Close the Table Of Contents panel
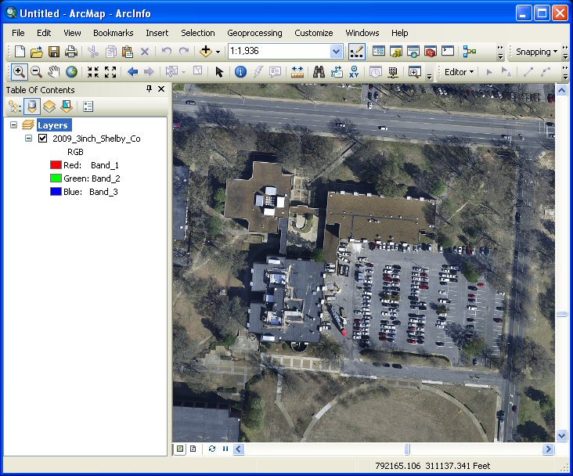Image resolution: width=573 pixels, height=476 pixels. (161, 88)
